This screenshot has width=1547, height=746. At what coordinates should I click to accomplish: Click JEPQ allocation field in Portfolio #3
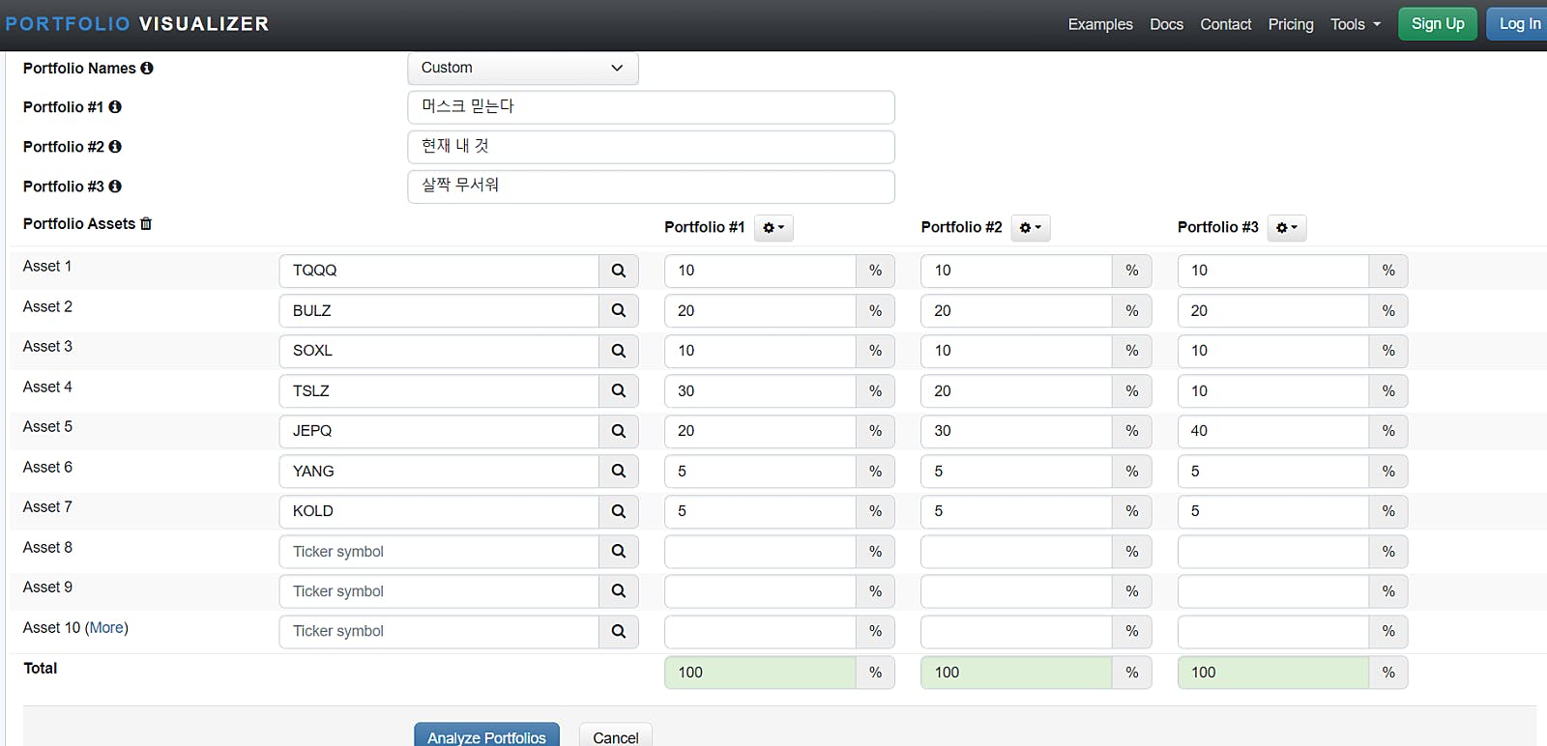click(x=1273, y=431)
